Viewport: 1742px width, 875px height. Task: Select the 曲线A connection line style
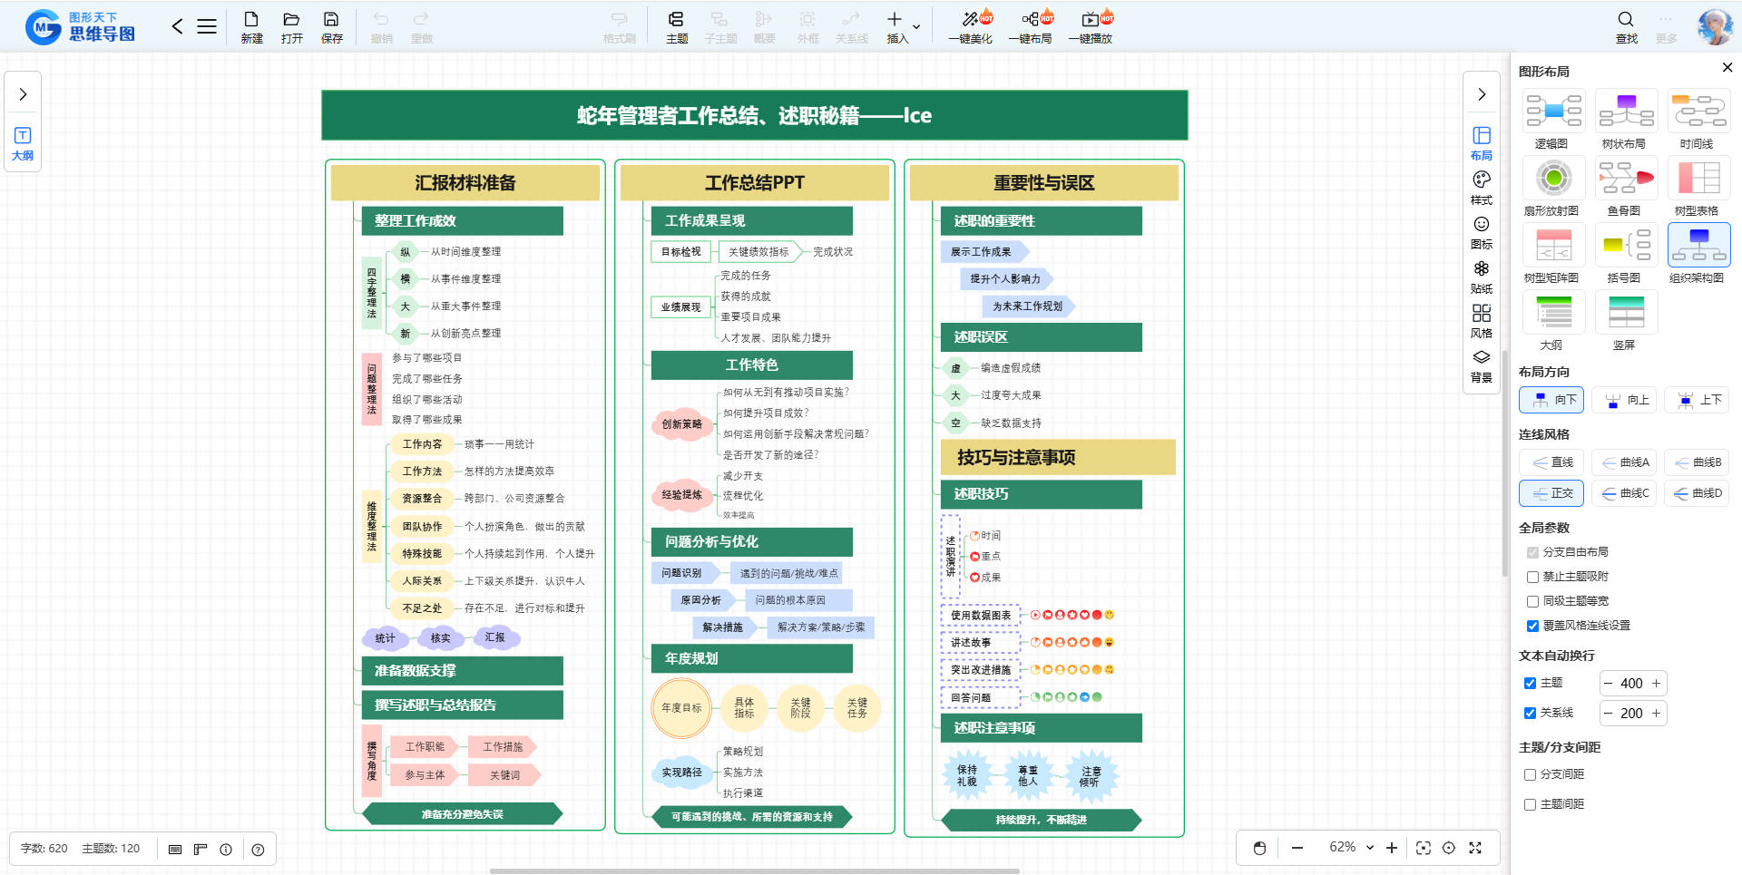[1624, 462]
